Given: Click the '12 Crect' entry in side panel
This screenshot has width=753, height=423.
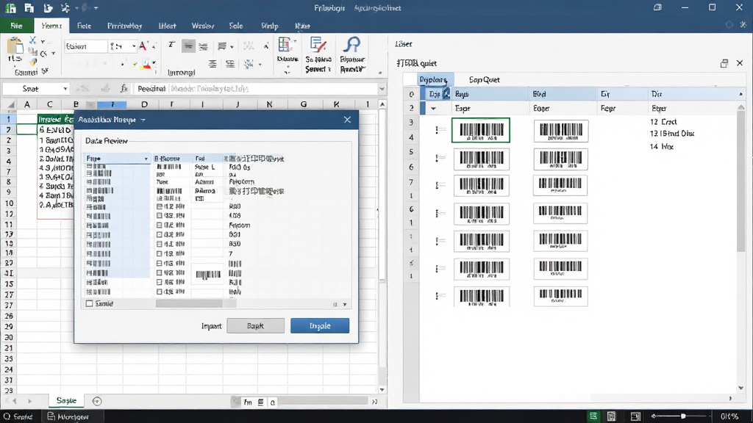Looking at the screenshot, I should coord(663,122).
